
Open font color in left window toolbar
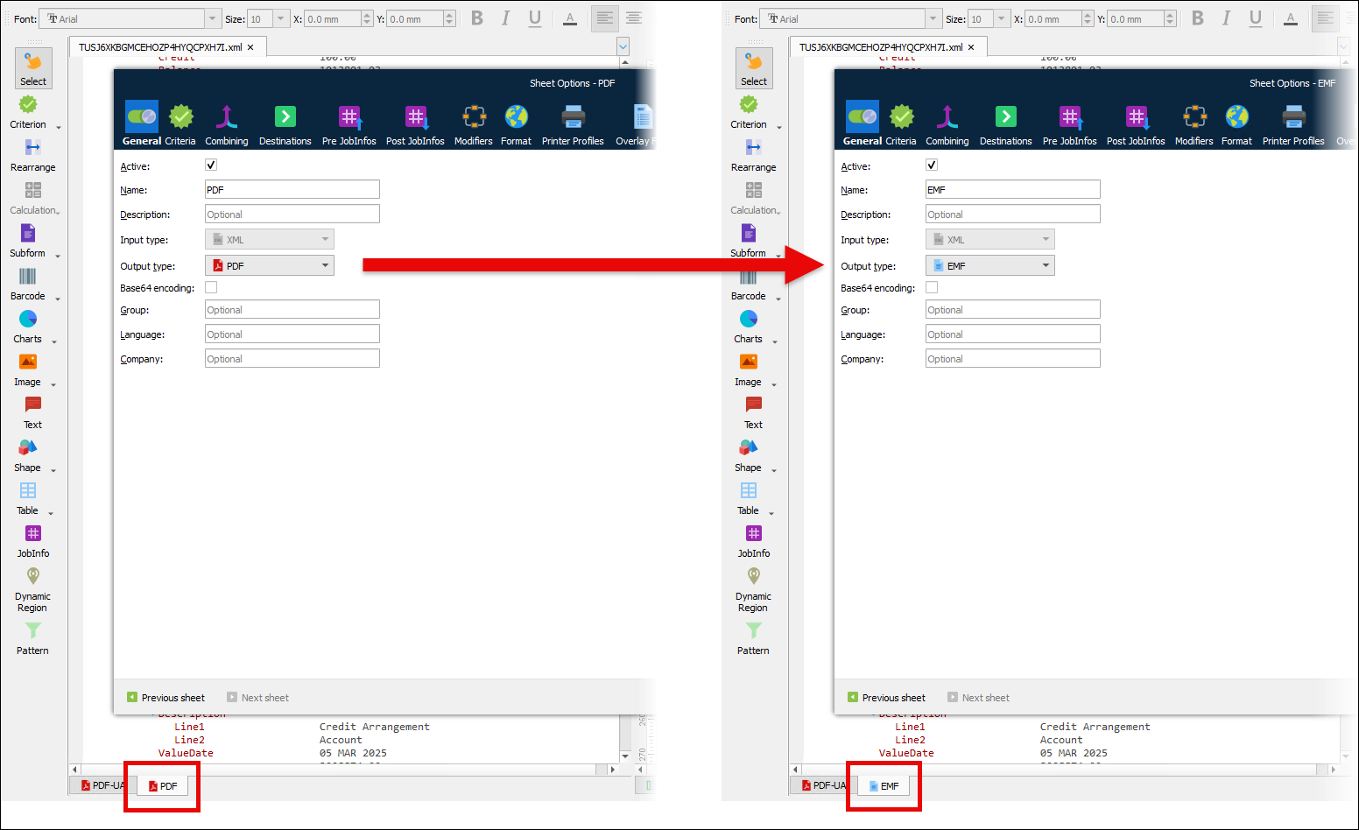tap(570, 18)
